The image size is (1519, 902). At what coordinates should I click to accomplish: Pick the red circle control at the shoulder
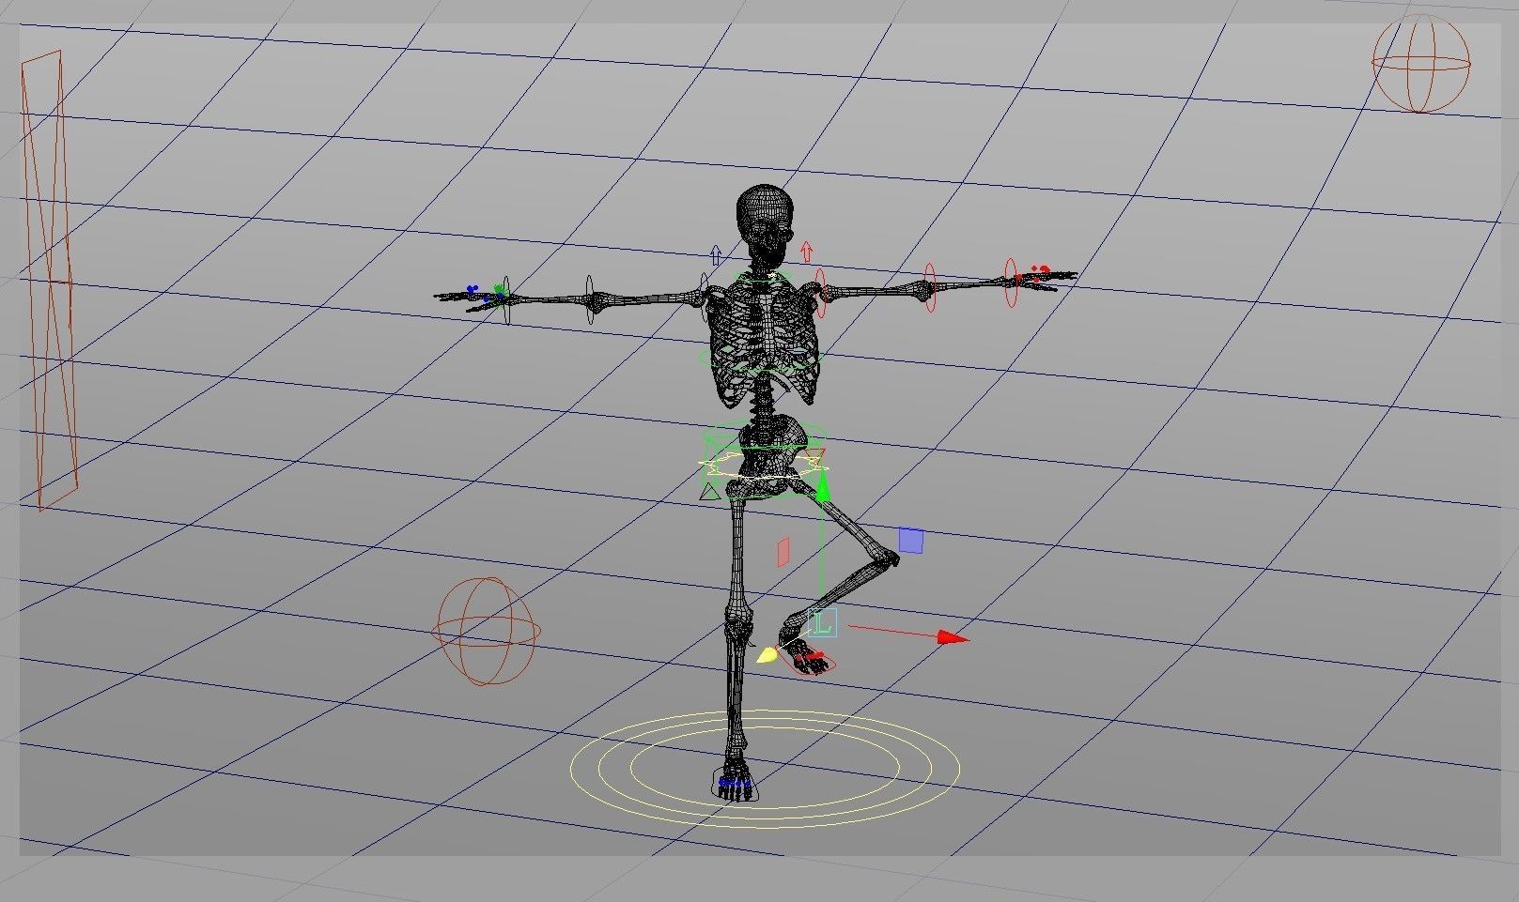(x=820, y=294)
